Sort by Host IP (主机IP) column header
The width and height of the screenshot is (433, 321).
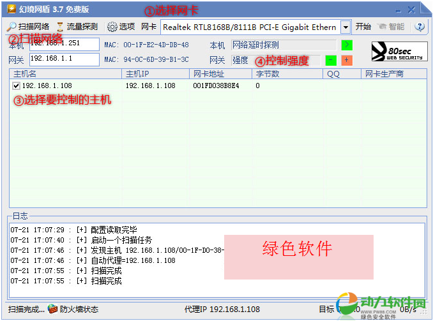(x=155, y=74)
